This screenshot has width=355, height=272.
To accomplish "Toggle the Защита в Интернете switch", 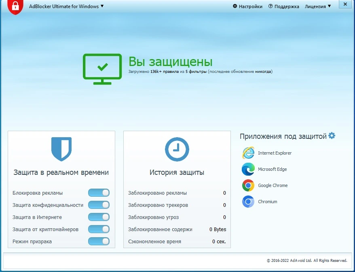I will tap(99, 217).
